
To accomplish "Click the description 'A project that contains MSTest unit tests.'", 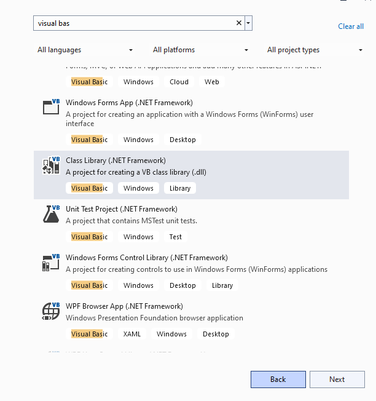I will (x=131, y=221).
